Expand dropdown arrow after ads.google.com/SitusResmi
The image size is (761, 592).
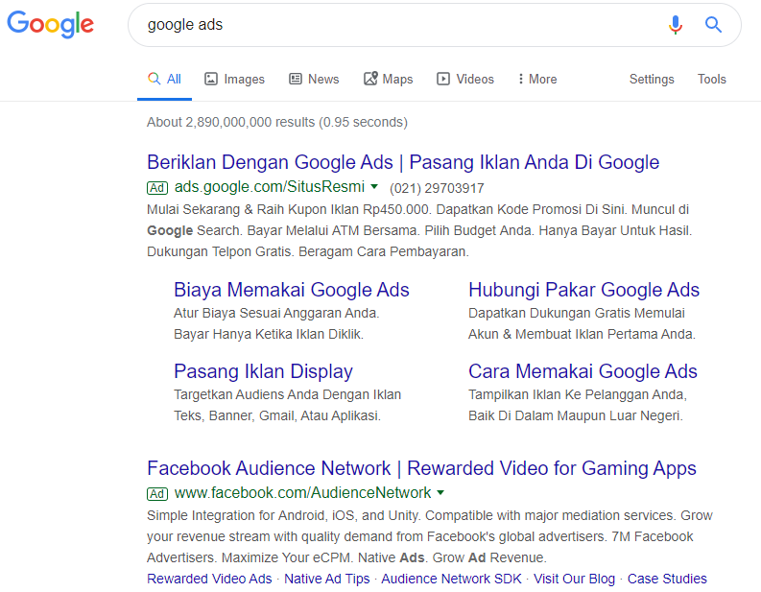(x=374, y=186)
